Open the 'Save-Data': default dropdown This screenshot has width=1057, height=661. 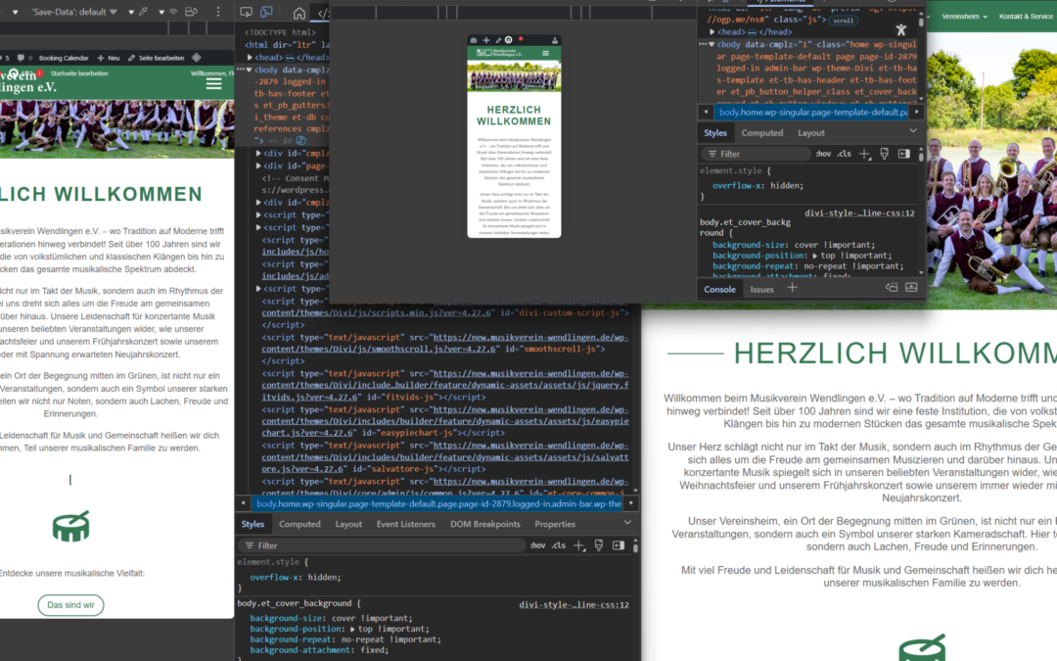click(71, 13)
